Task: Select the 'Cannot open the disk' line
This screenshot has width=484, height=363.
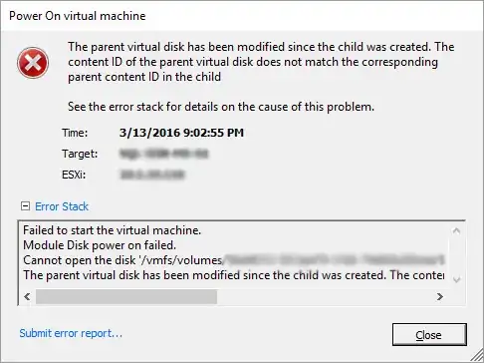Action: pos(233,260)
